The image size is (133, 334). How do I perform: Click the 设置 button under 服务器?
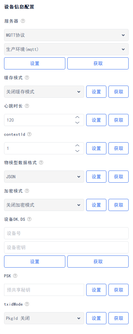(35, 63)
